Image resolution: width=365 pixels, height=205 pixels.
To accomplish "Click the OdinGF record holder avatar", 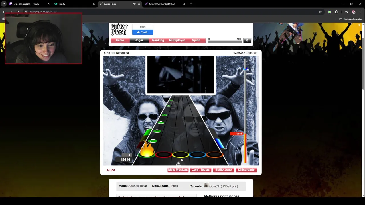I will pyautogui.click(x=206, y=185).
